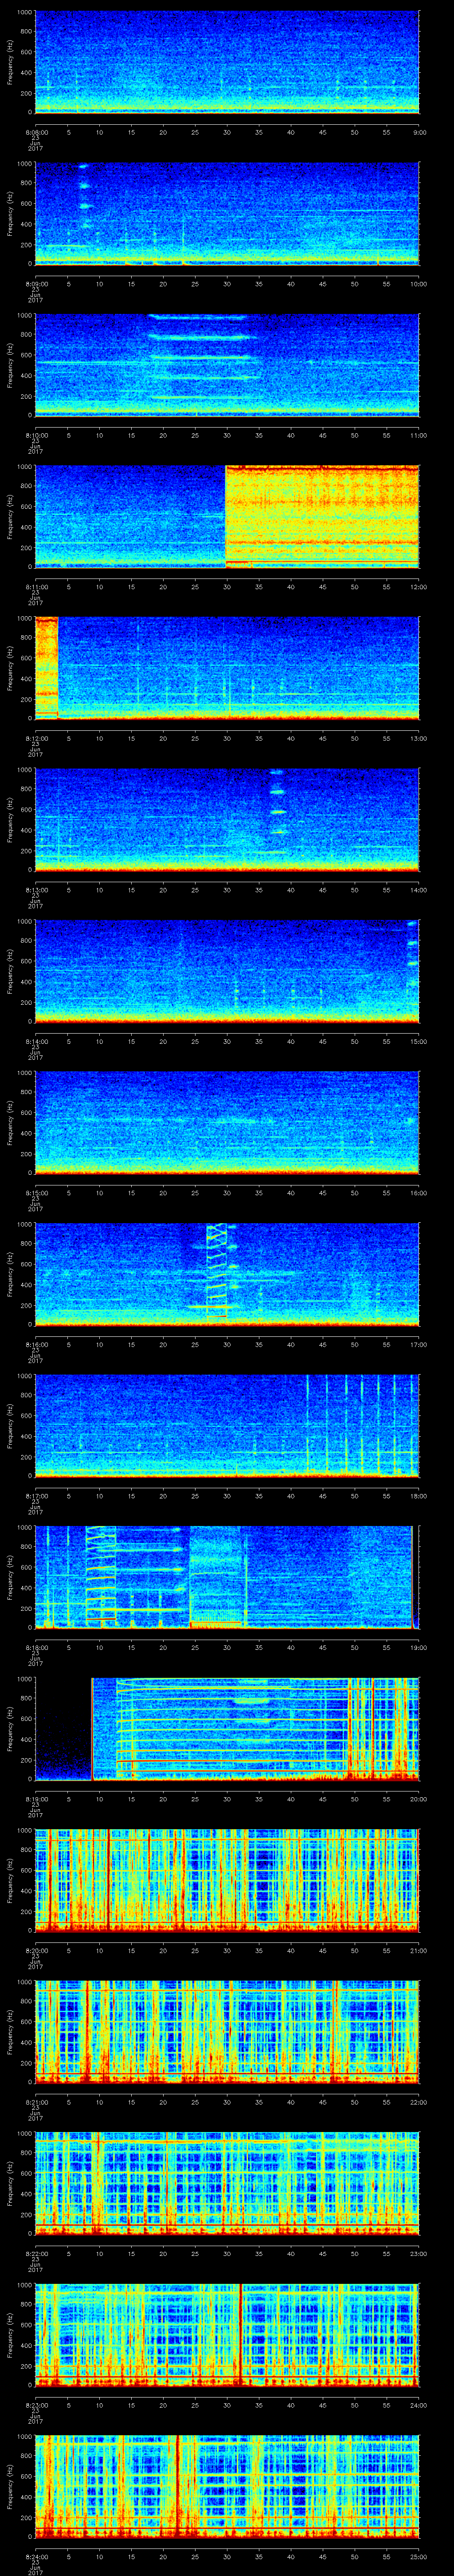Select the 8:14:00 spectrogram panel
The width and height of the screenshot is (454, 2576).
coord(227,970)
